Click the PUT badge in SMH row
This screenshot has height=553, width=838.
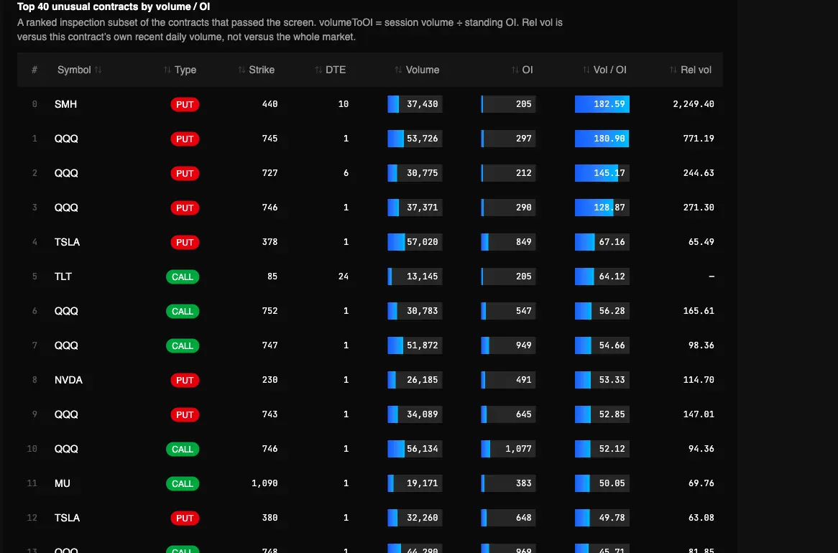(x=185, y=104)
